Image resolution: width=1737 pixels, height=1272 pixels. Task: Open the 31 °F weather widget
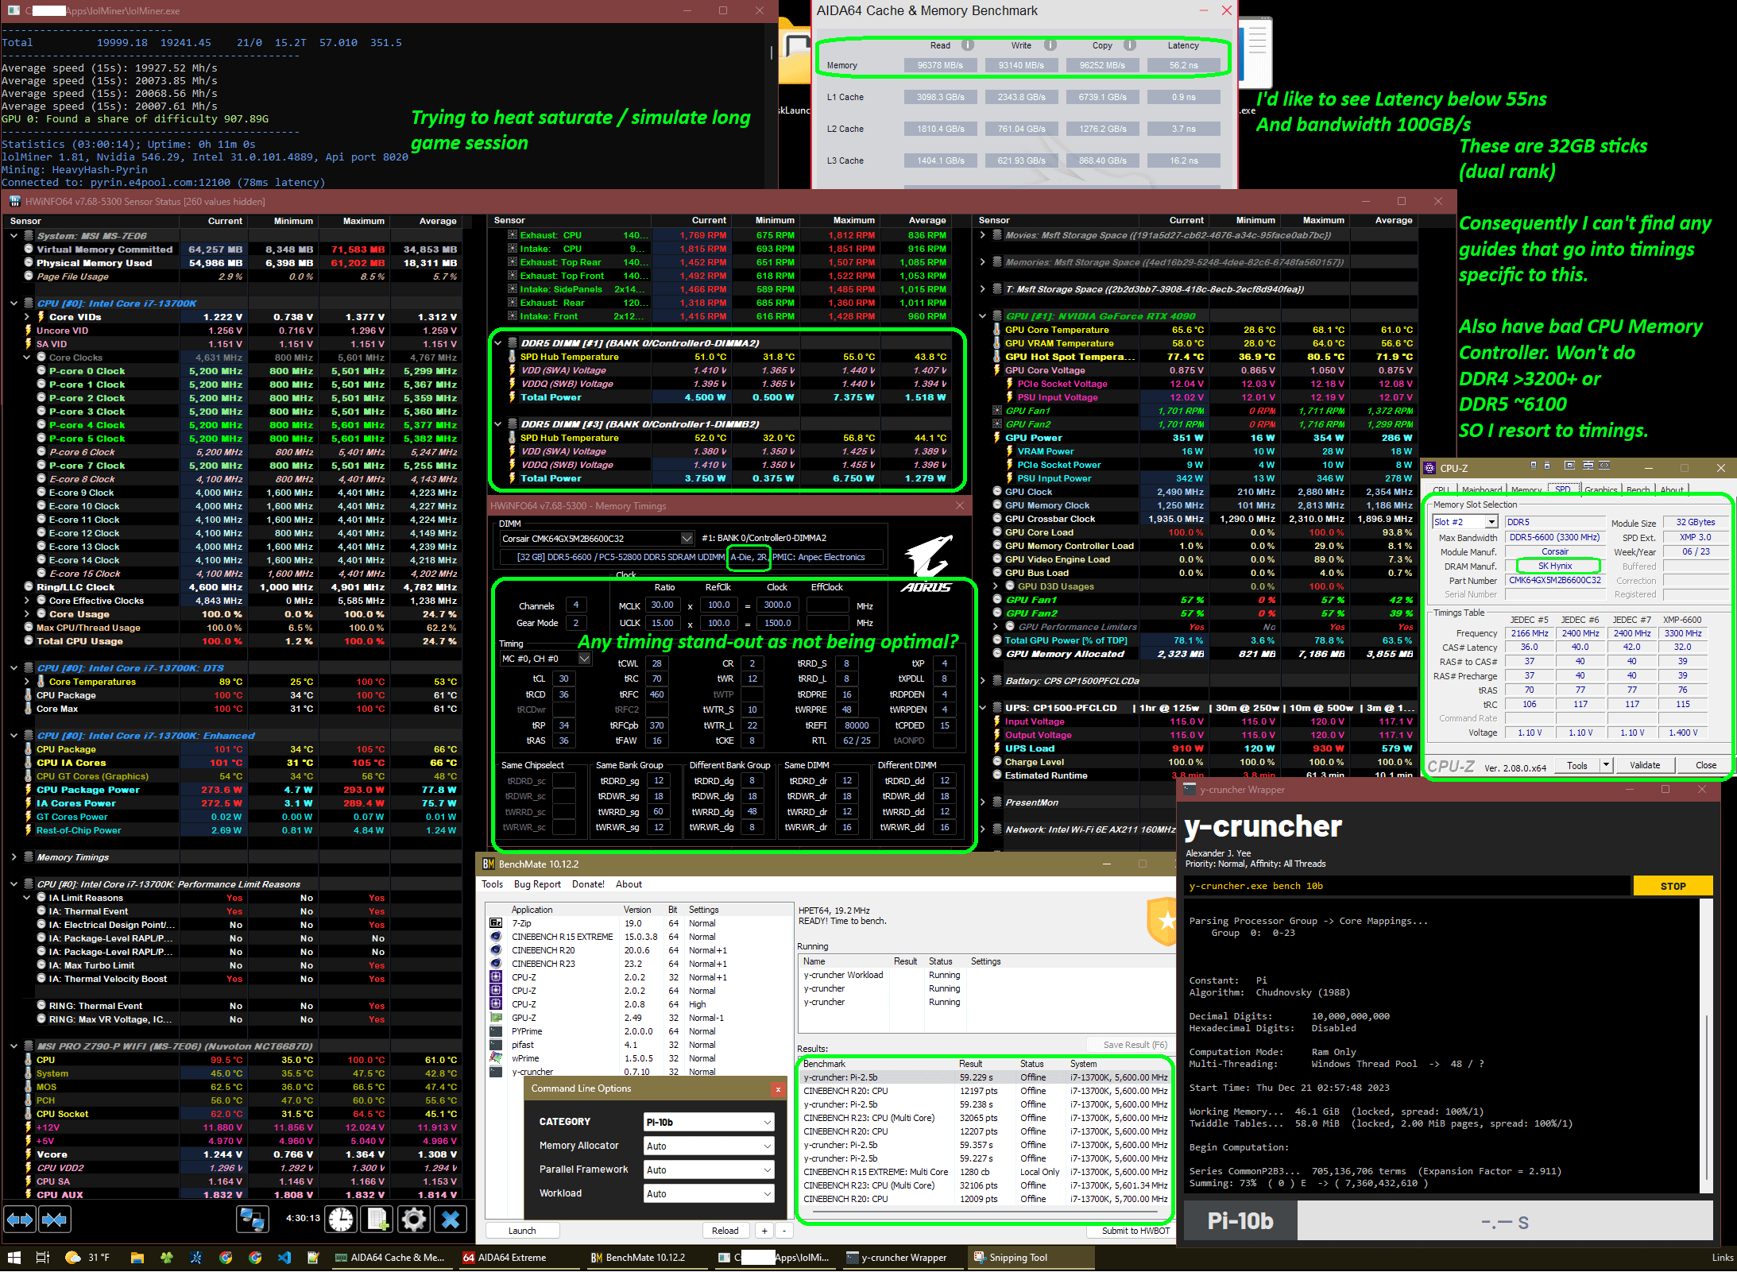coord(87,1258)
